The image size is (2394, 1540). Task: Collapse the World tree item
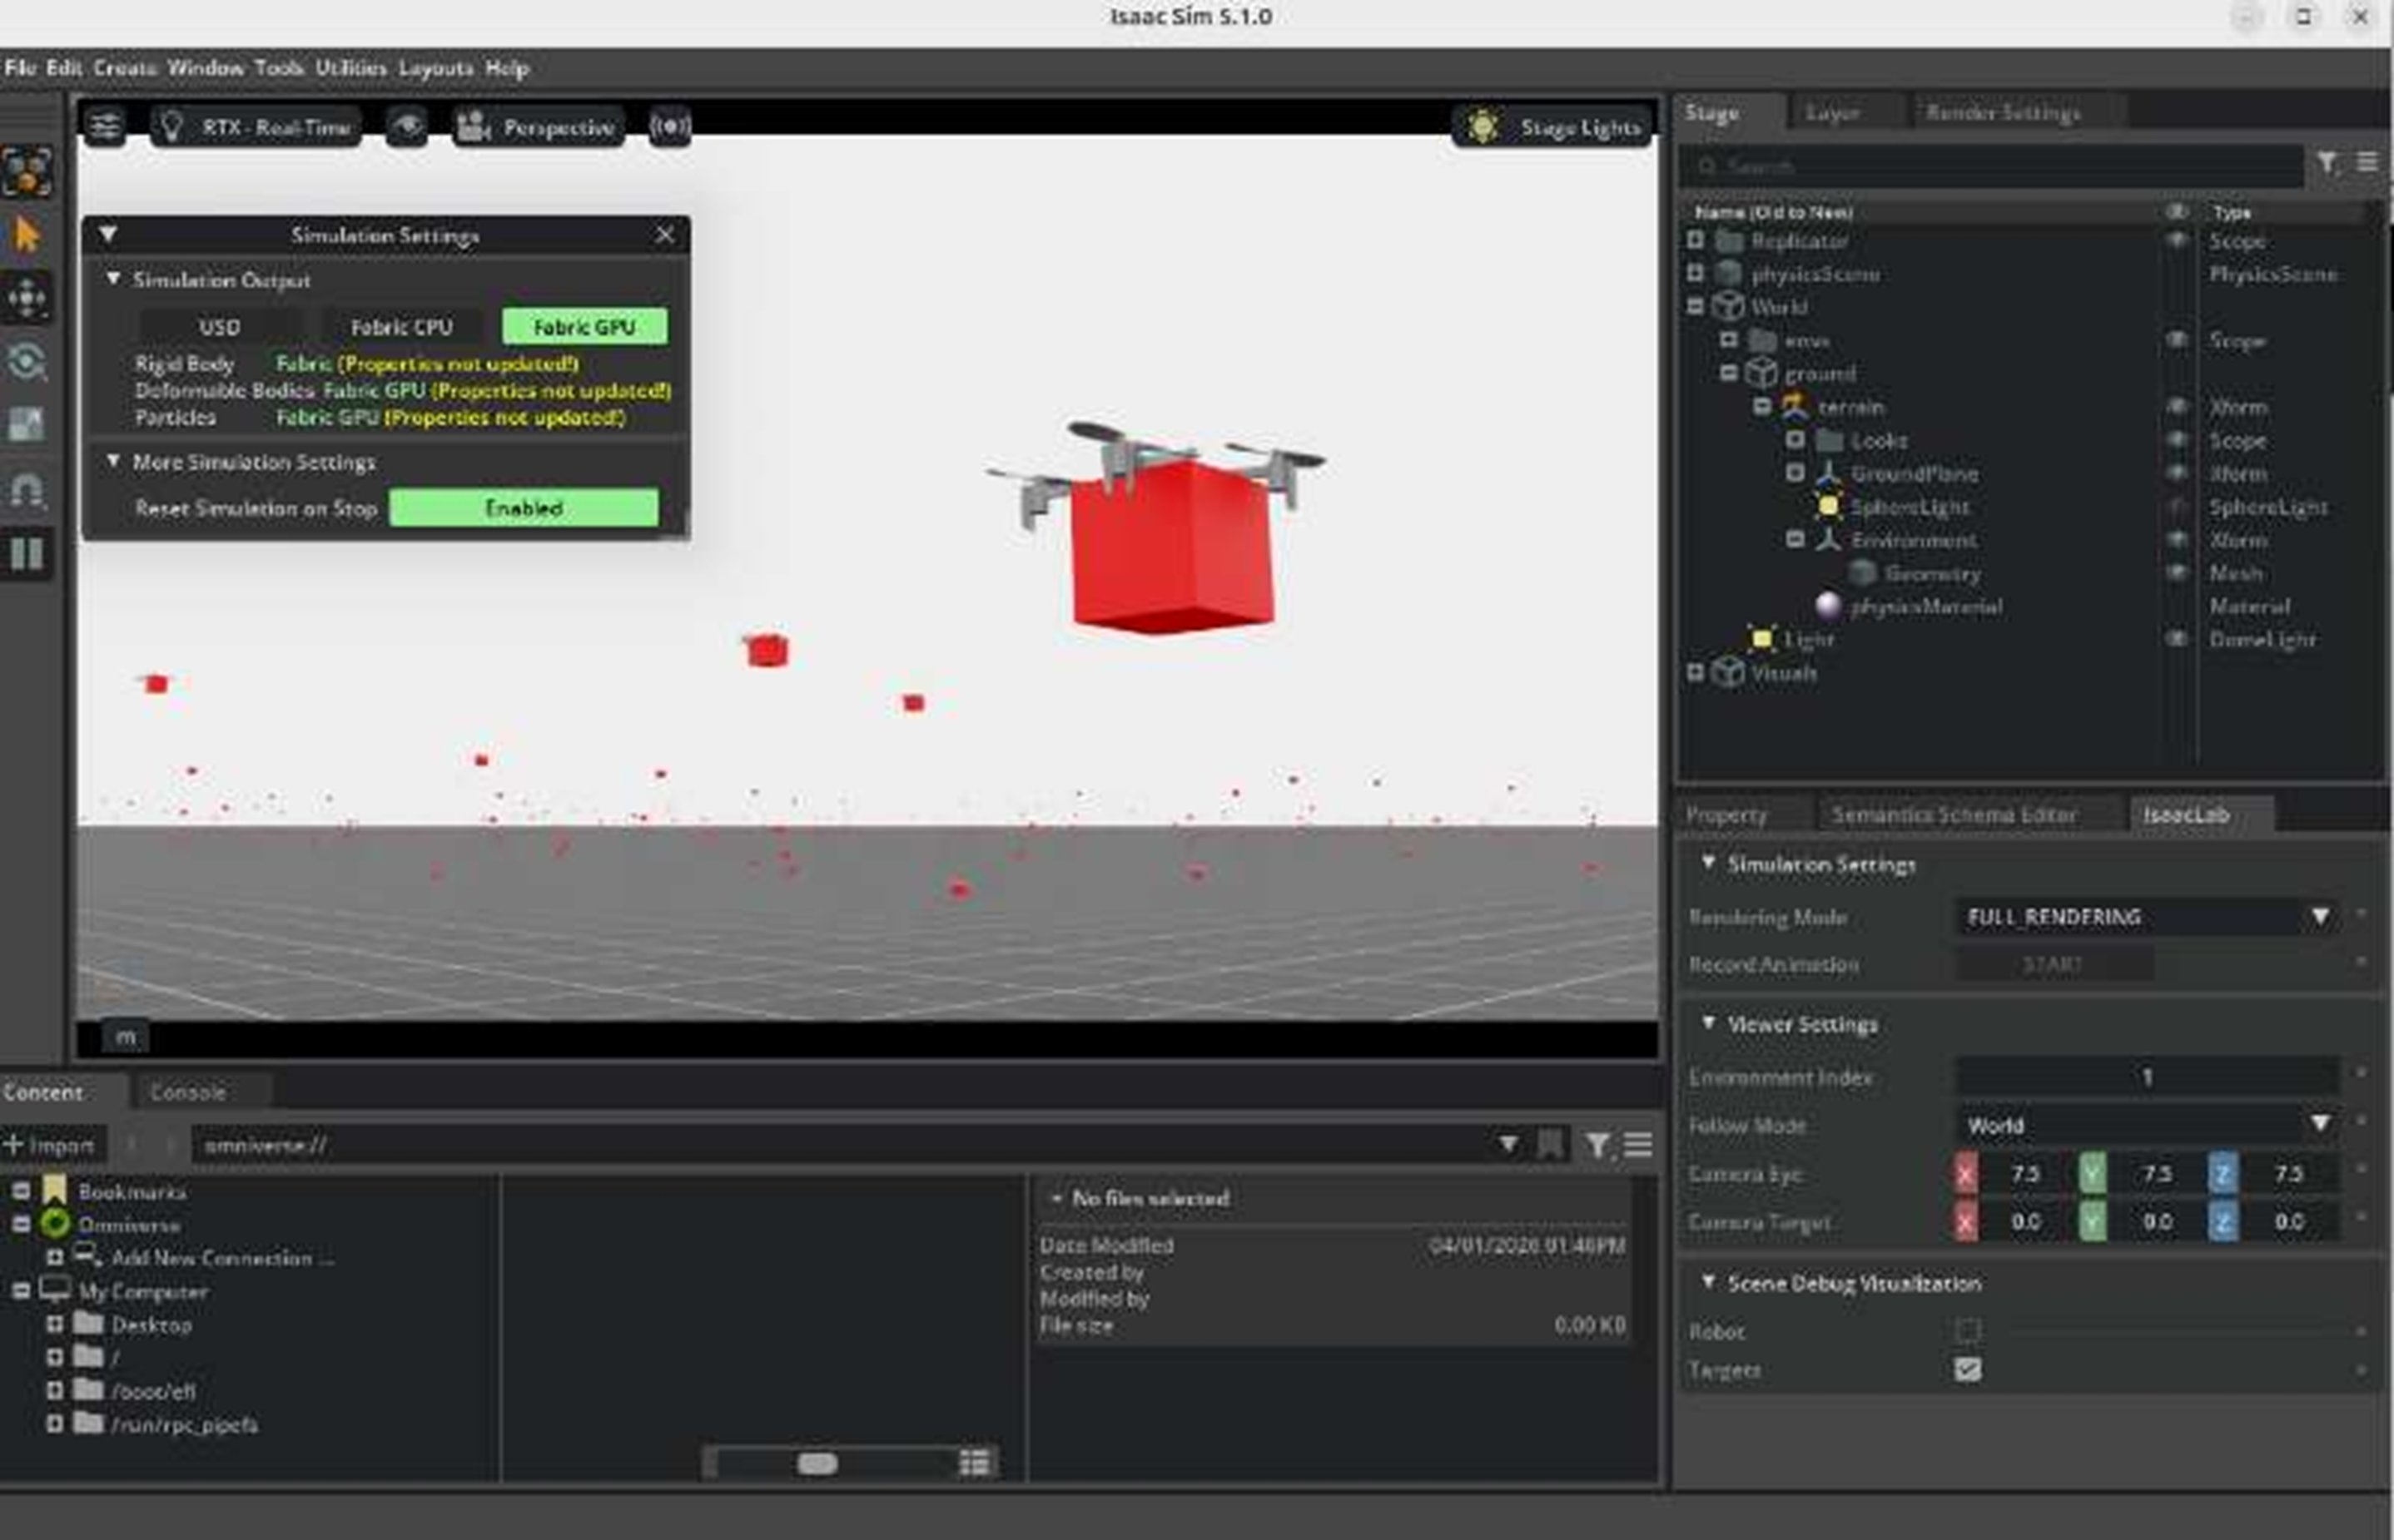click(1695, 307)
